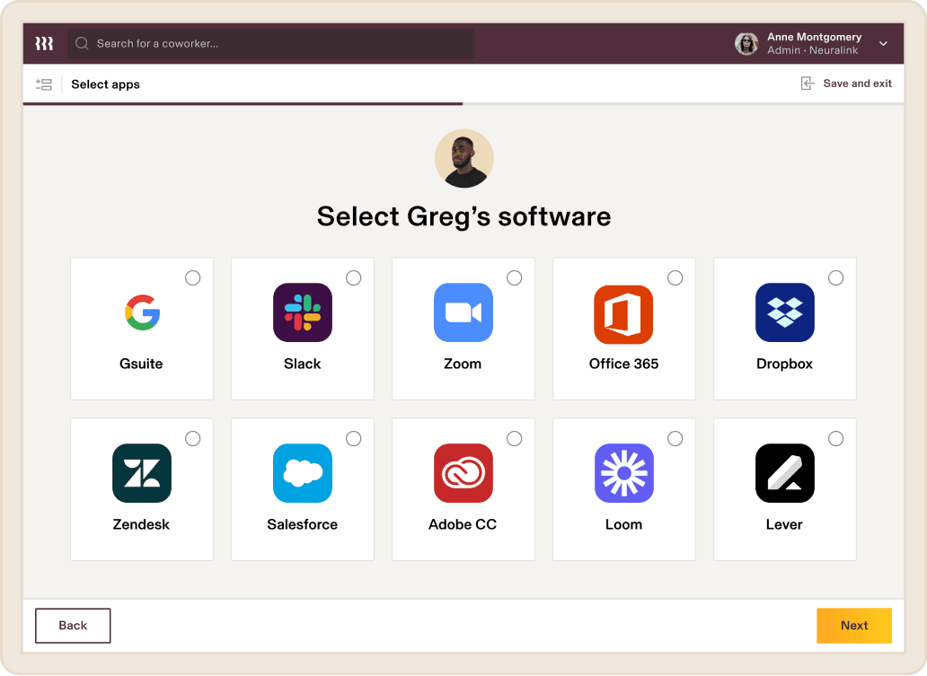The width and height of the screenshot is (927, 676).
Task: Select the Gsuite app icon
Action: 141,312
